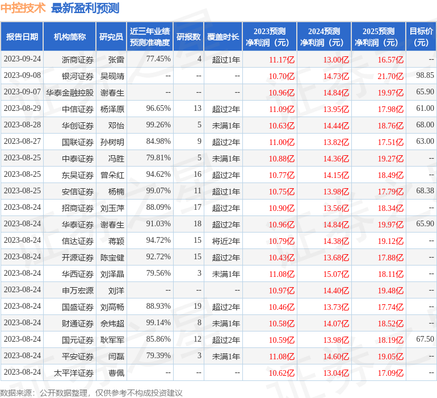Click 开源证券 institution name
437x398 pixels.
78,258
